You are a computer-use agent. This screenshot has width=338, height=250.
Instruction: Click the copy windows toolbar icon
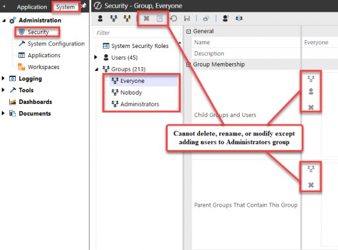[206, 18]
